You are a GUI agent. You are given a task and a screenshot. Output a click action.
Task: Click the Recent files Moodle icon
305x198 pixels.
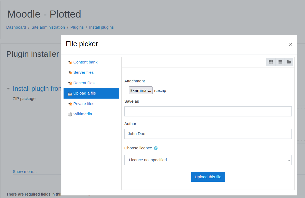[70, 83]
